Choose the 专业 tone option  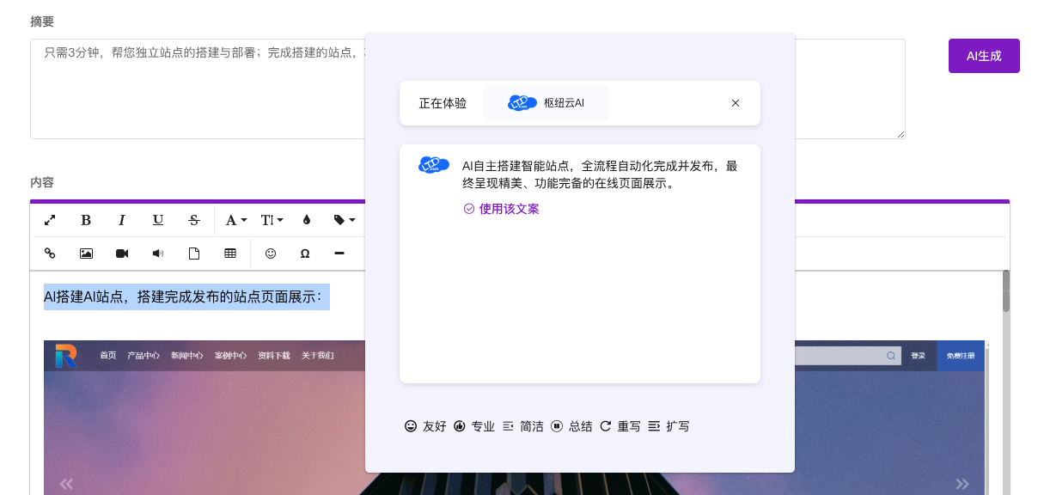tap(474, 426)
